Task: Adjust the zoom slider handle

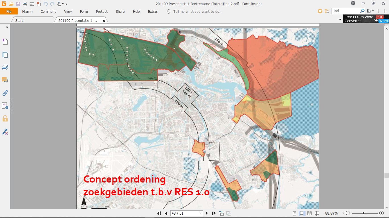Action: pyautogui.click(x=364, y=213)
